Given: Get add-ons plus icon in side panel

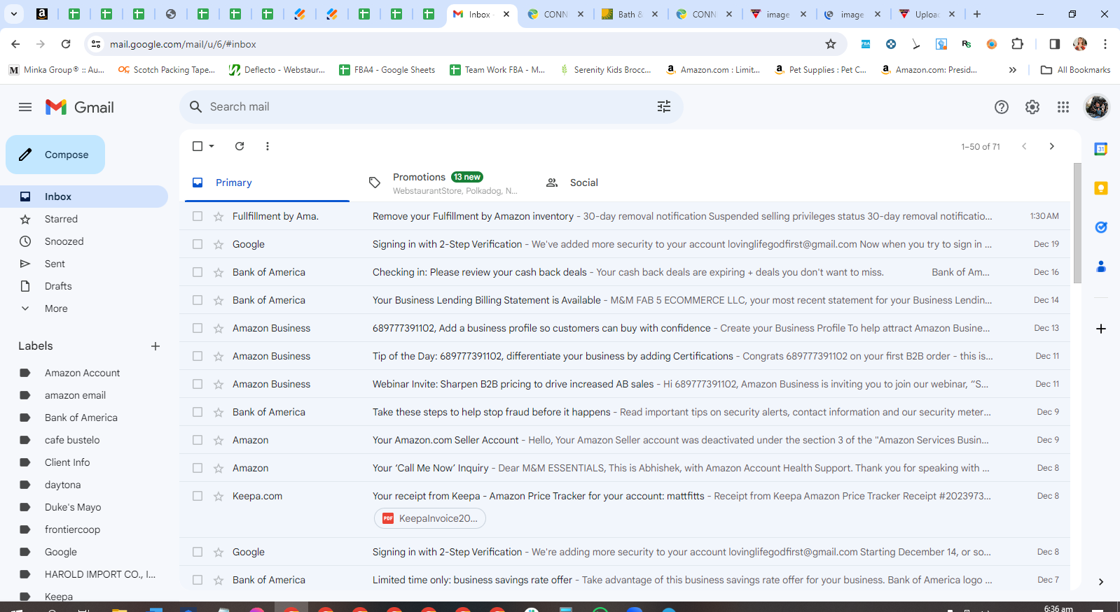Looking at the screenshot, I should [x=1101, y=329].
